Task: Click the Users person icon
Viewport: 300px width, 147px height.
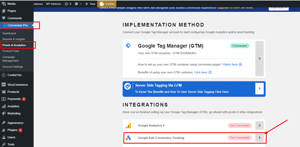Action: [4, 137]
